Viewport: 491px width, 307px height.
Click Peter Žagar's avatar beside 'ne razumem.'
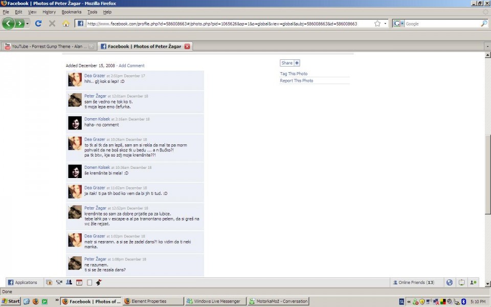pyautogui.click(x=75, y=263)
